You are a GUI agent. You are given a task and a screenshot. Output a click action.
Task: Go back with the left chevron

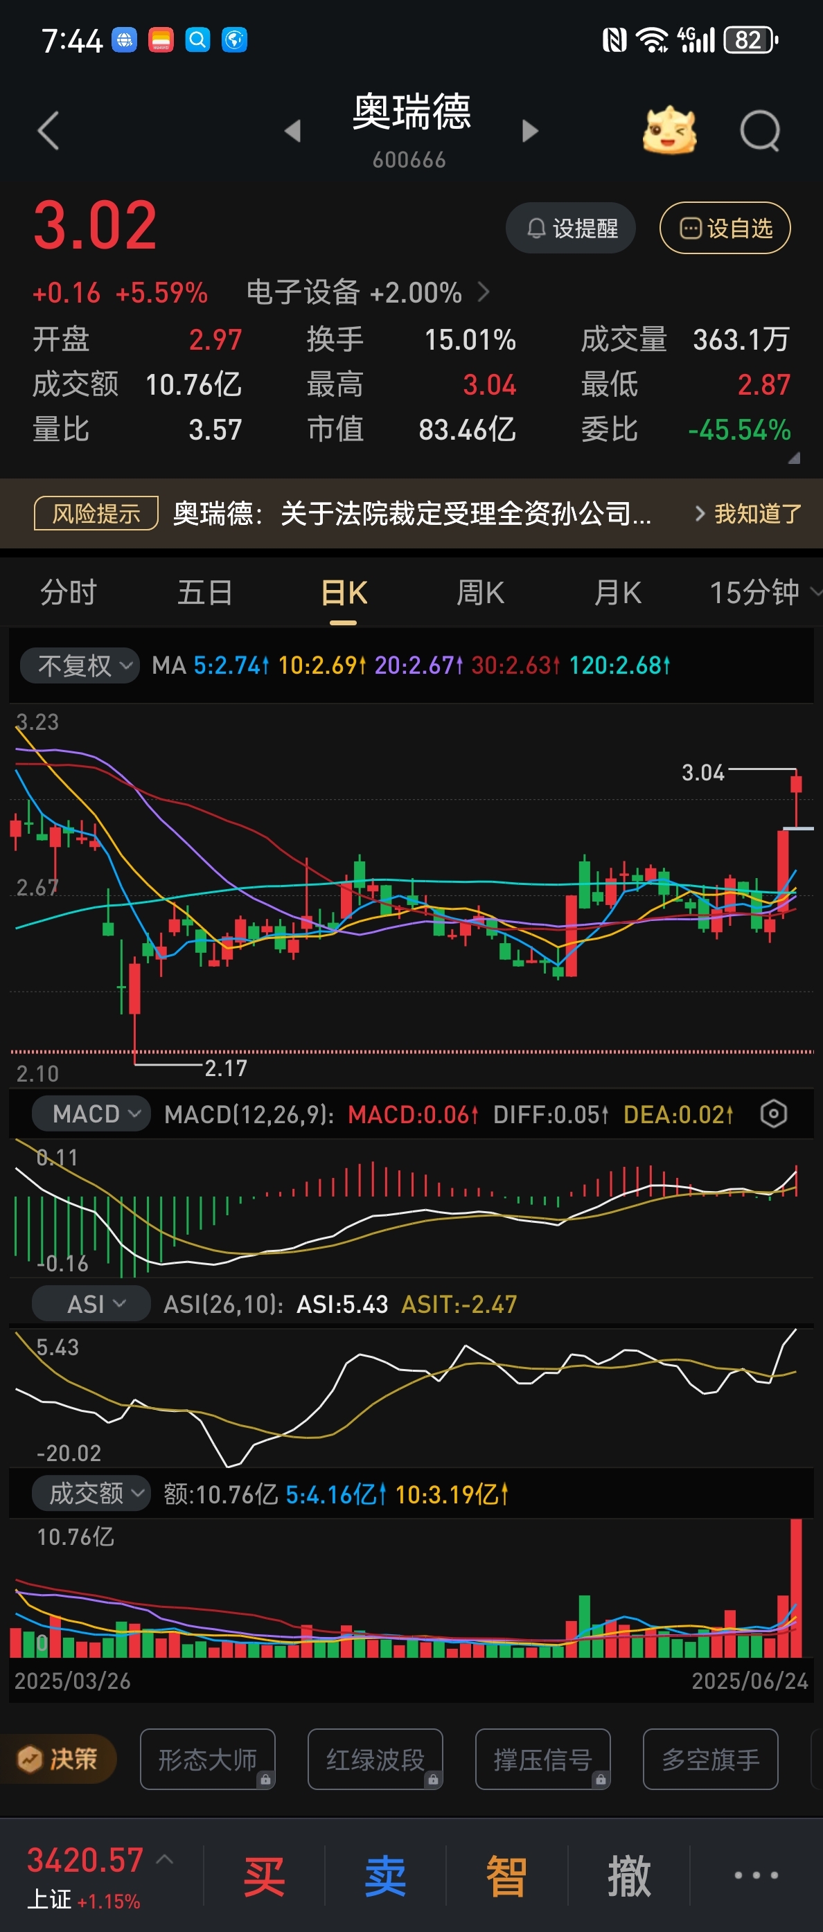pyautogui.click(x=48, y=130)
